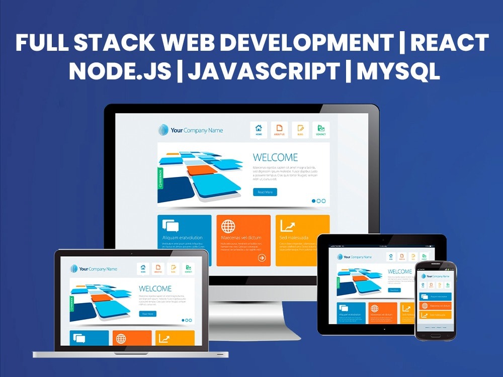Open the Contact icon on the tablet
Viewport: 503px width, 377px height.
click(x=424, y=256)
